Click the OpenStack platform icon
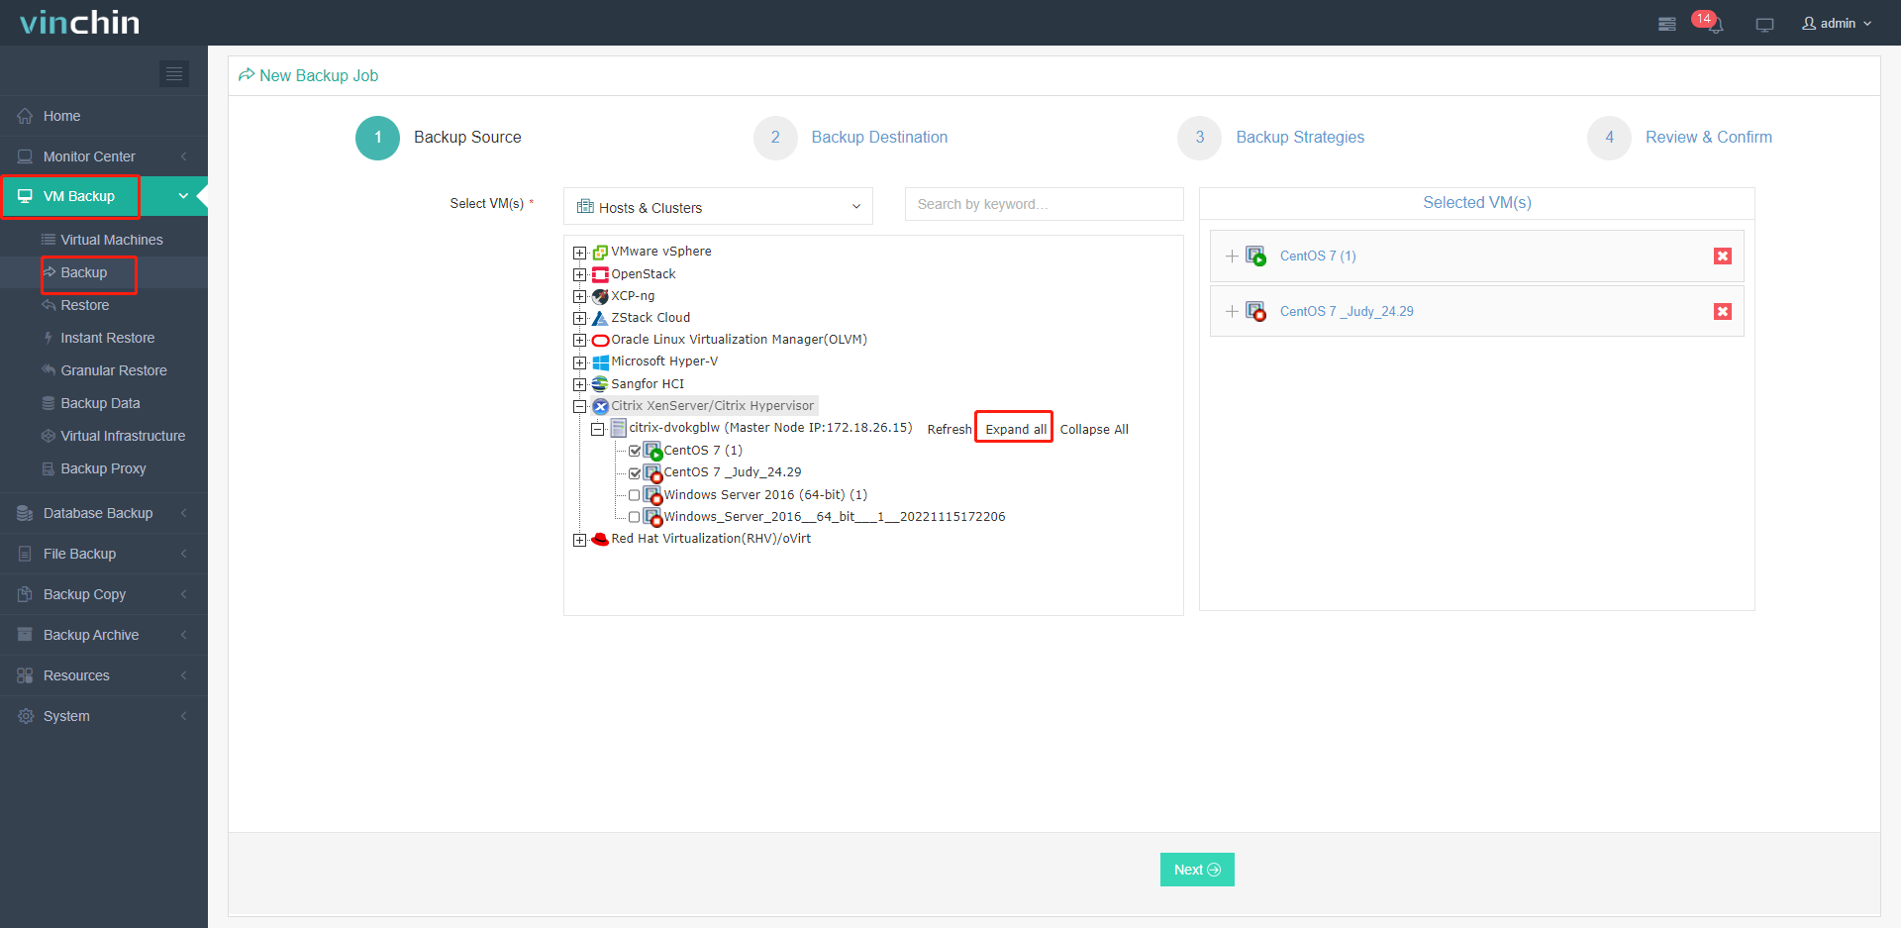This screenshot has height=928, width=1901. pos(600,273)
